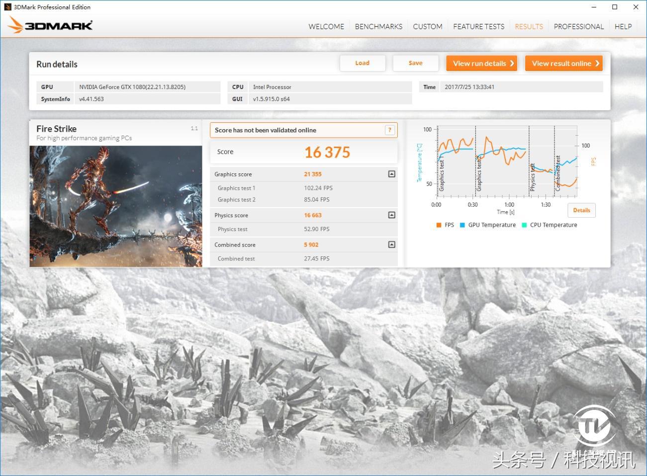
Task: Click the orange FPS color swatch in the legend
Action: point(438,225)
